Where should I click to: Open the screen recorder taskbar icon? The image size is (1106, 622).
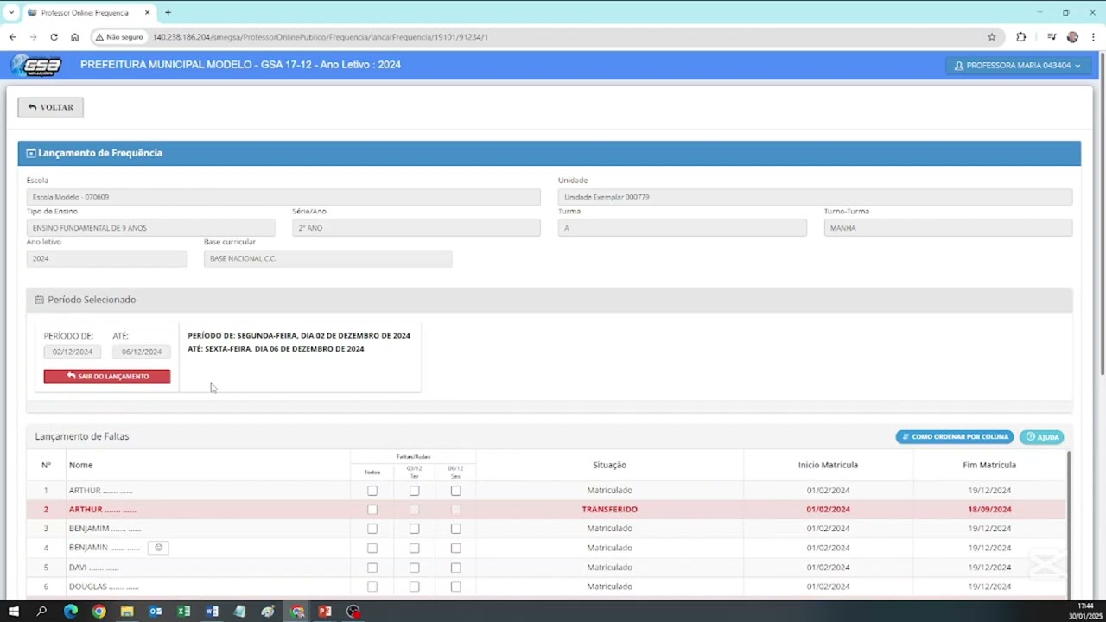(353, 612)
